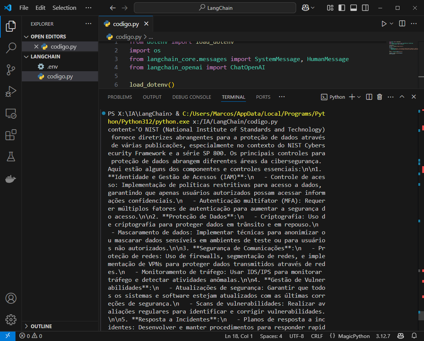
Task: Open notifications bell in status bar
Action: pos(414,336)
